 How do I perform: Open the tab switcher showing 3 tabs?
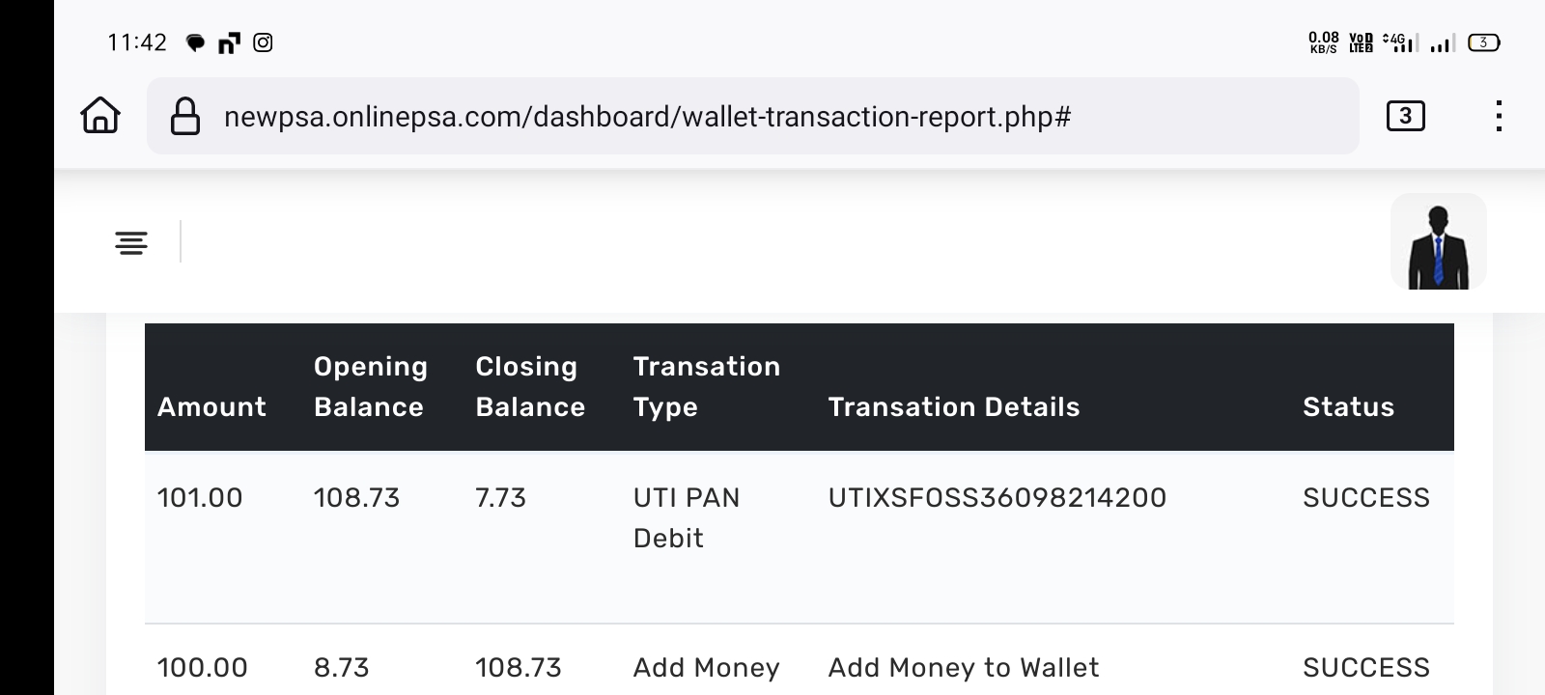[1405, 116]
